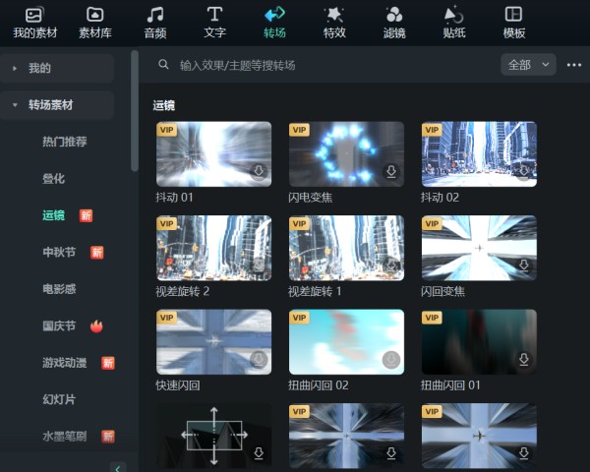This screenshot has height=472, width=590.
Task: Download the 视差旋转 2 transition
Action: (259, 265)
